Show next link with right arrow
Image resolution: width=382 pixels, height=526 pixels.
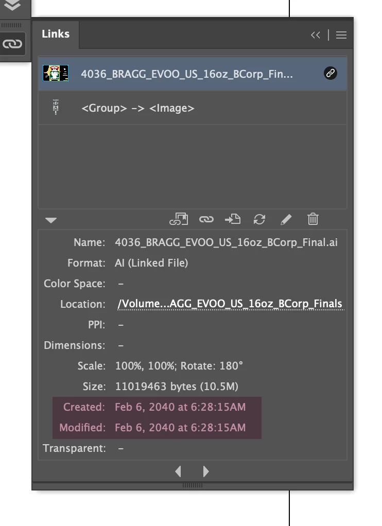pyautogui.click(x=206, y=471)
